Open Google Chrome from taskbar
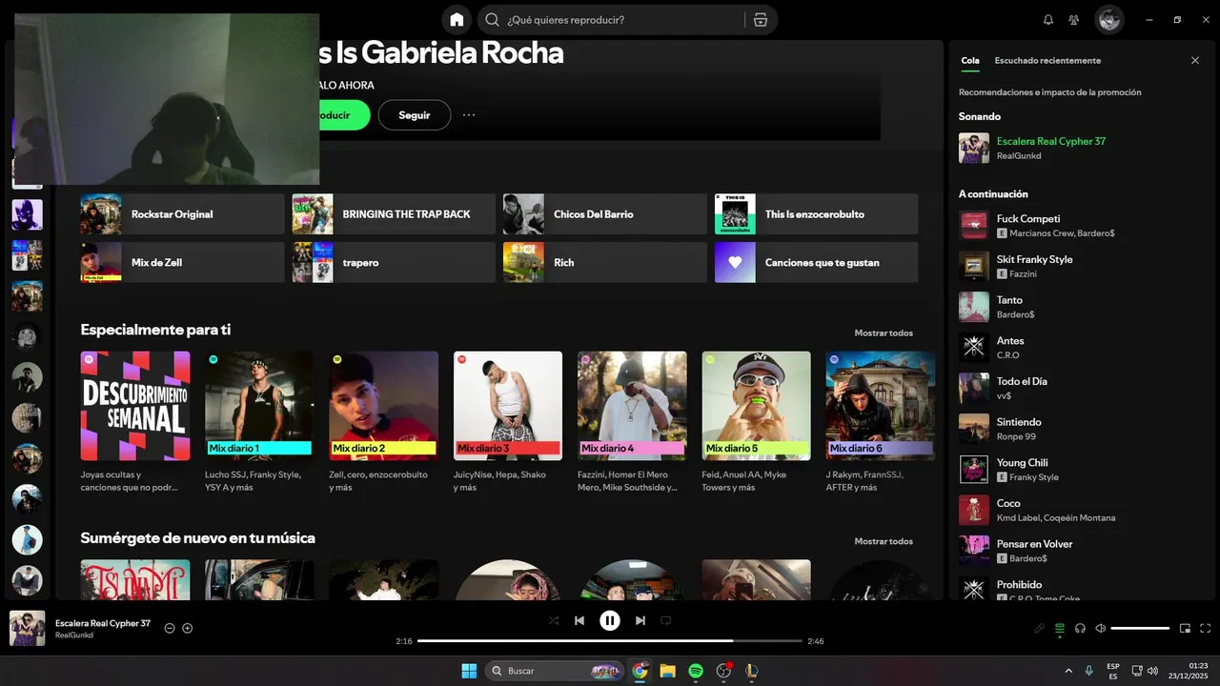 point(640,671)
